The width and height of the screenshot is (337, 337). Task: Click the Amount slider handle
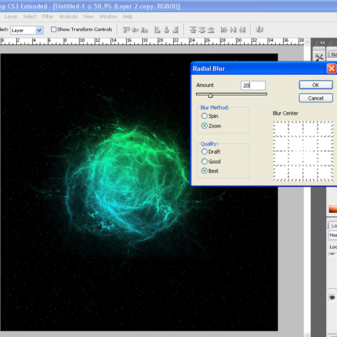210,96
